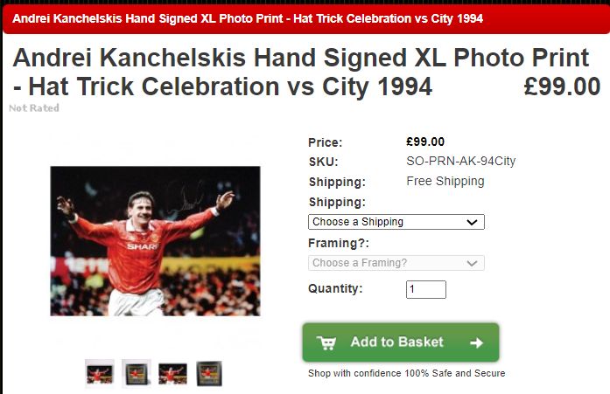Click the Shop with confidence text
The height and width of the screenshot is (394, 610).
tap(407, 373)
